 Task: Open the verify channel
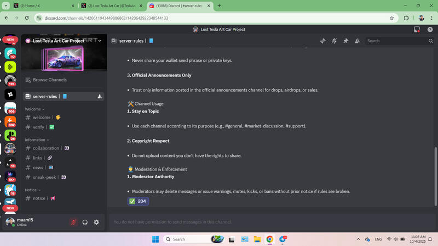pos(64,127)
